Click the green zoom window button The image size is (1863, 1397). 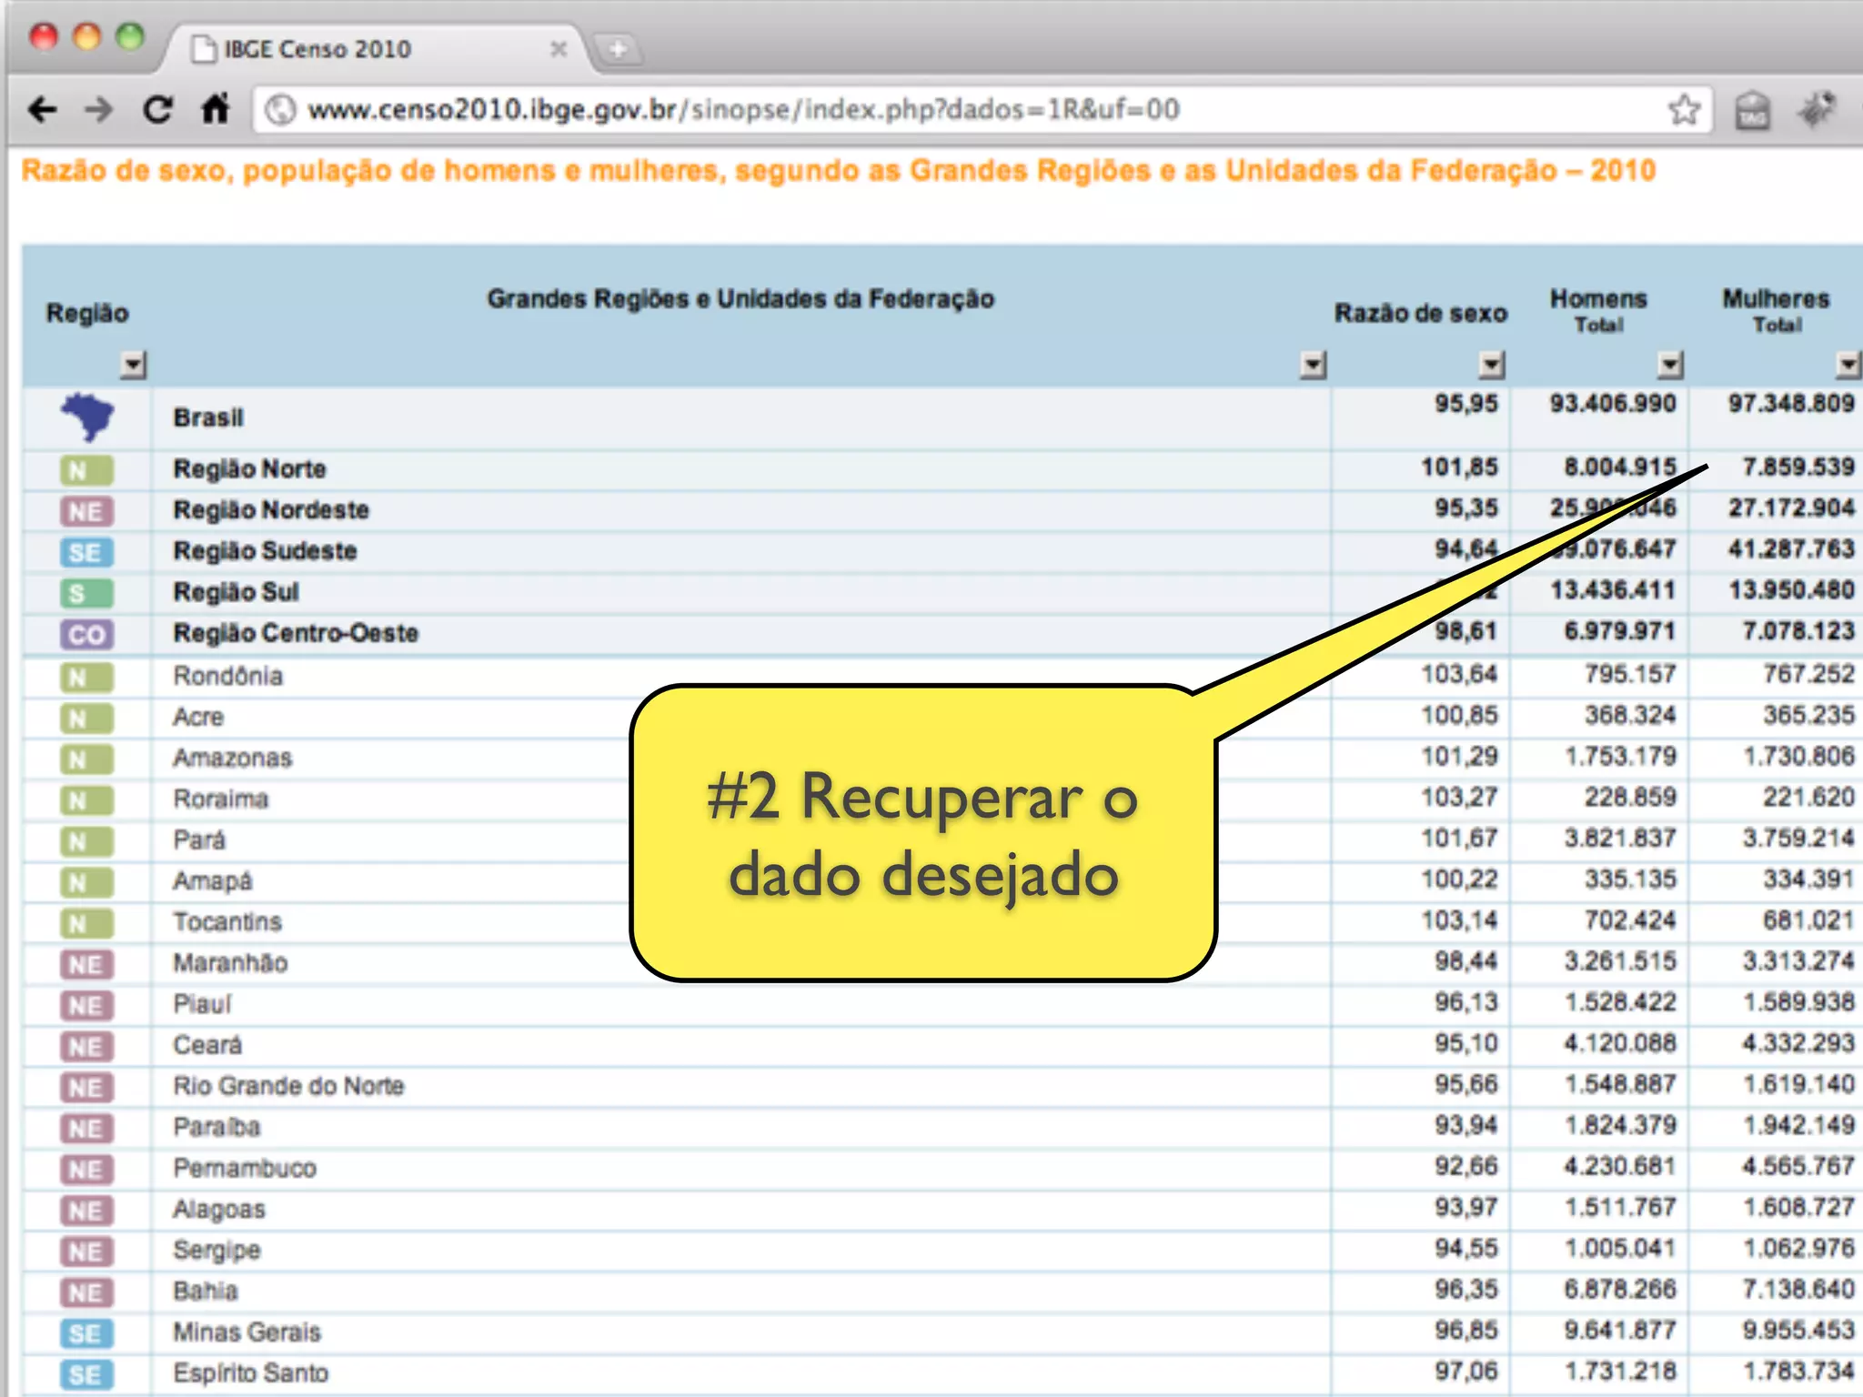point(130,36)
